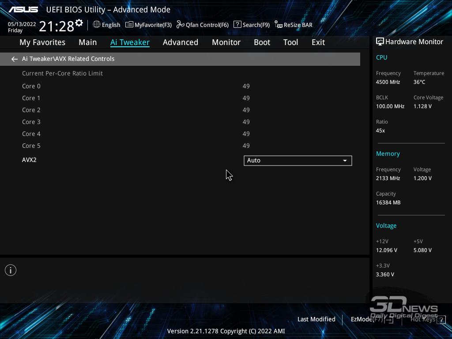This screenshot has height=339, width=452.
Task: Click the English language label
Action: 111,25
